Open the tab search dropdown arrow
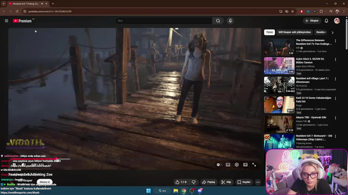The width and height of the screenshot is (348, 195). coord(4,4)
